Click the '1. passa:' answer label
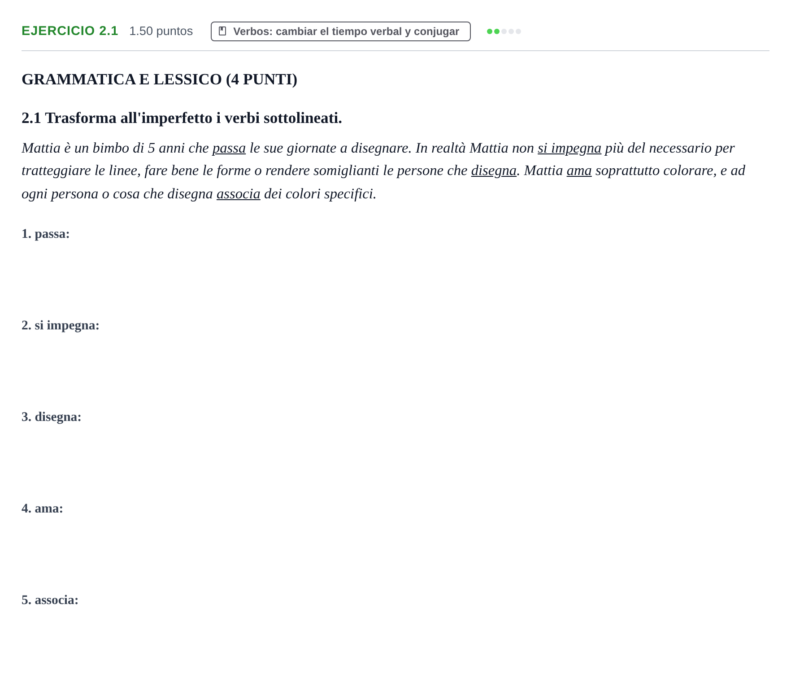This screenshot has width=791, height=692. click(46, 234)
